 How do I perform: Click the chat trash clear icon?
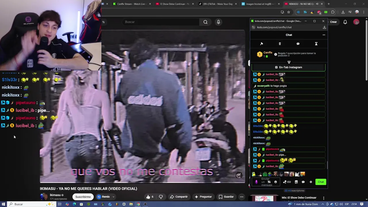pos(280,44)
